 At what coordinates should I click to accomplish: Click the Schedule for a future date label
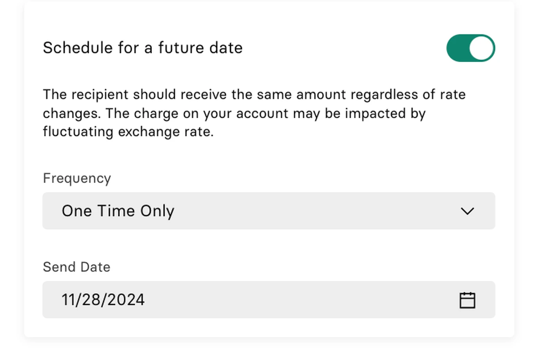click(x=143, y=48)
